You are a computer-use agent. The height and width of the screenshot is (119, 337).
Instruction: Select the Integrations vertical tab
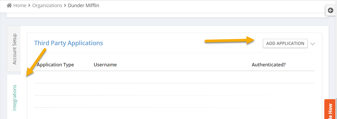point(14,97)
